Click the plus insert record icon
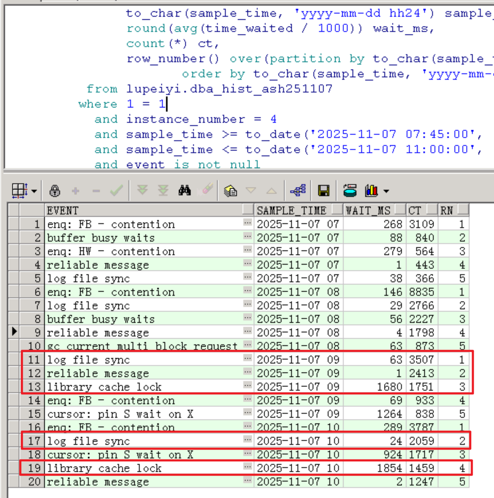The height and width of the screenshot is (498, 494). click(75, 191)
